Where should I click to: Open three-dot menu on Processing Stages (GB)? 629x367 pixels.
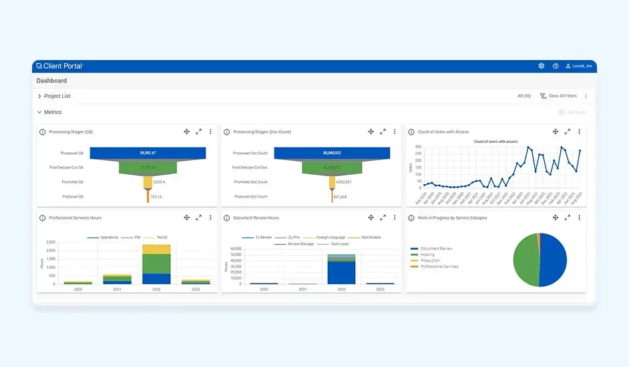(x=210, y=132)
